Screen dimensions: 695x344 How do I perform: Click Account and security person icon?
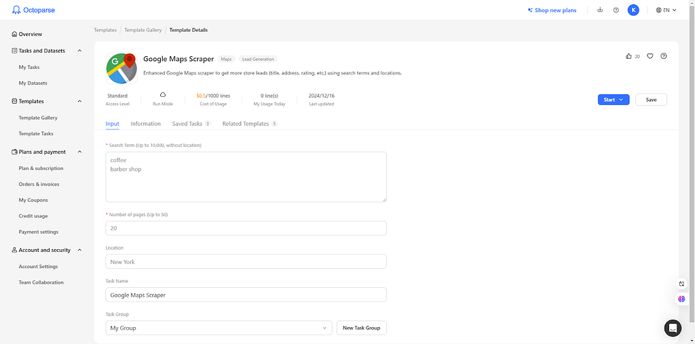(x=15, y=251)
